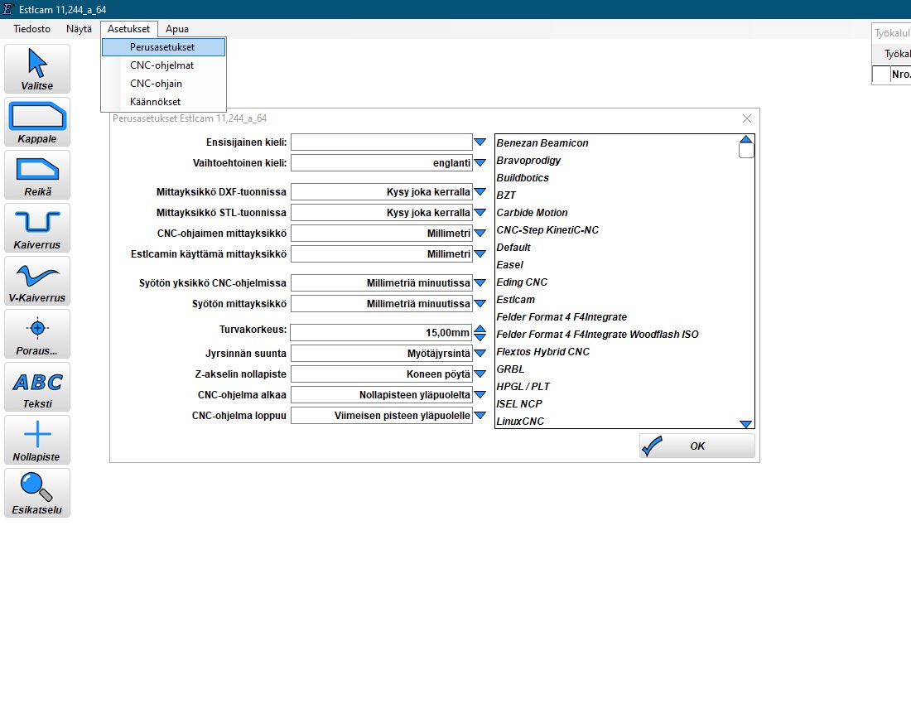This screenshot has height=704, width=911.
Task: Expand the Jyrsinnän suunta dropdown arrow
Action: coord(480,353)
